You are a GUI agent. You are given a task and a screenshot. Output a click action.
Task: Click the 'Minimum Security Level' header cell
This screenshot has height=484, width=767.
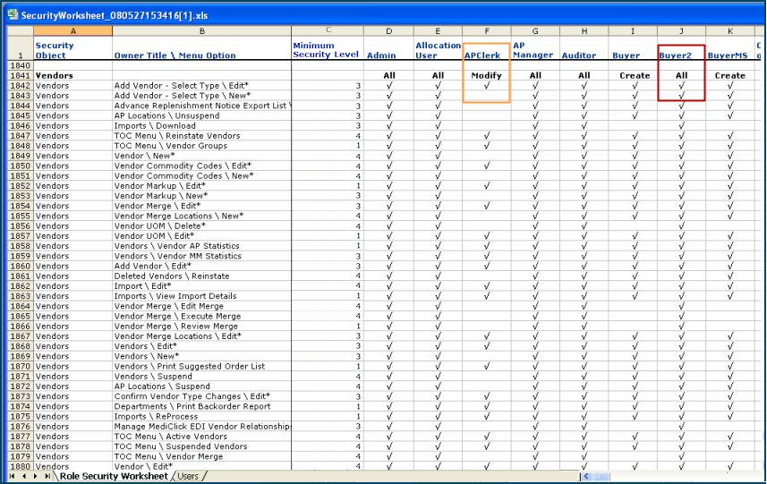pos(326,50)
